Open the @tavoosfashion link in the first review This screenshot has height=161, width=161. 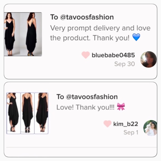pyautogui.click(x=87, y=17)
